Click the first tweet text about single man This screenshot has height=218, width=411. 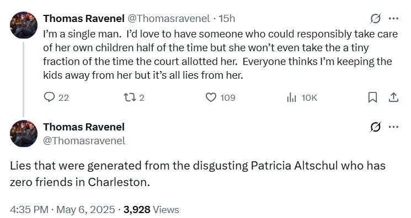[x=220, y=54]
